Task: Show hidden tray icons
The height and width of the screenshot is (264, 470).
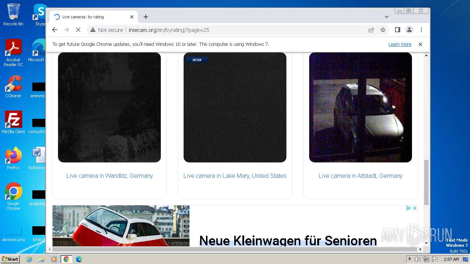Action: click(410, 259)
